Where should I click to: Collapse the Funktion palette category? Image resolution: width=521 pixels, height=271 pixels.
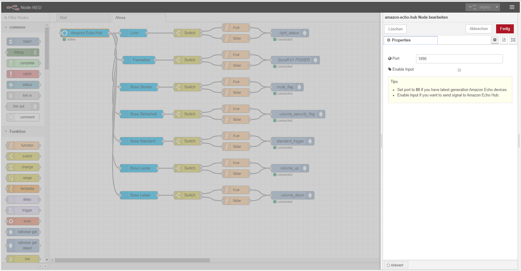tap(23, 132)
